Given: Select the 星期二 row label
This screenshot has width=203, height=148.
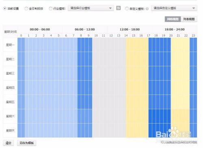Looking at the screenshot, I should point(10,59).
